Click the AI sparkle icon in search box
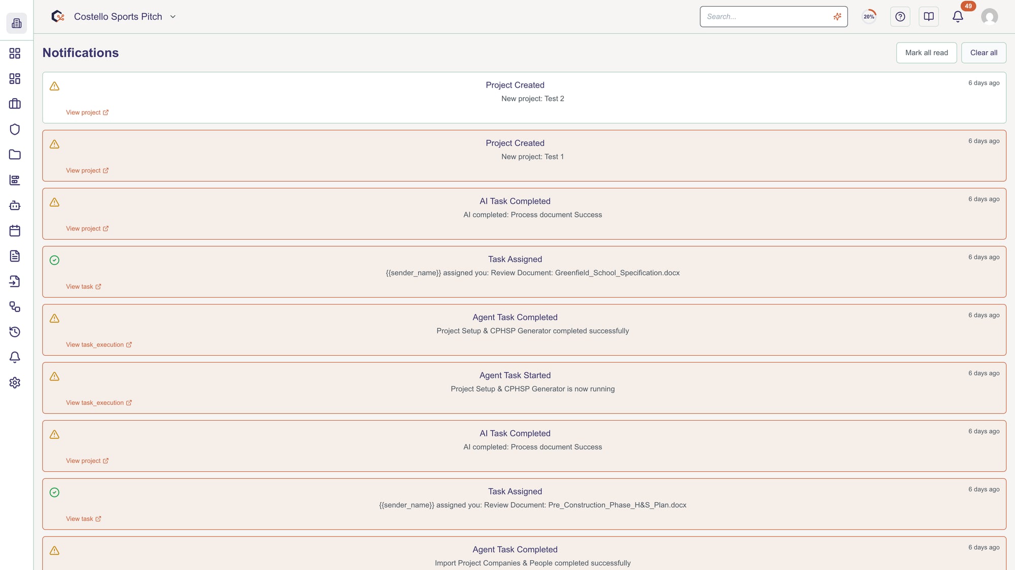Viewport: 1015px width, 570px height. tap(837, 17)
